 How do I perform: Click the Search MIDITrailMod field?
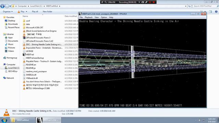click(204, 6)
